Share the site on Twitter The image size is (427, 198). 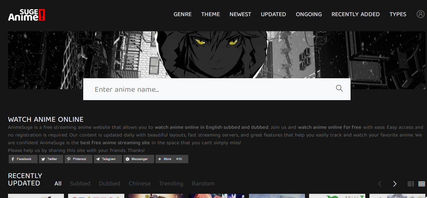(x=51, y=159)
